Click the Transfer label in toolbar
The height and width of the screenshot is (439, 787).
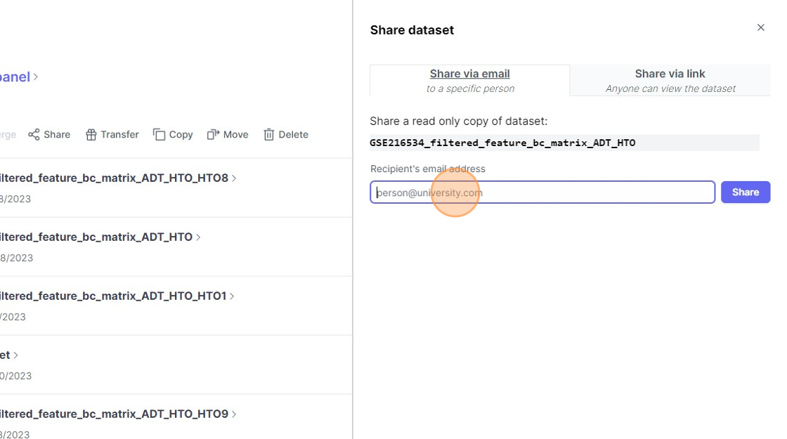[x=119, y=135]
